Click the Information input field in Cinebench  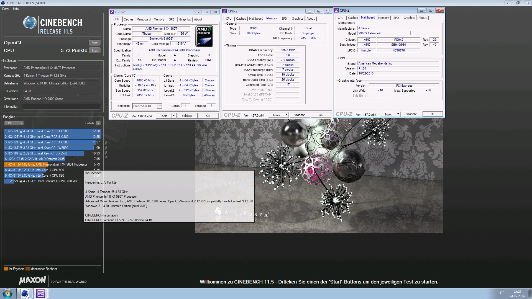pos(61,107)
